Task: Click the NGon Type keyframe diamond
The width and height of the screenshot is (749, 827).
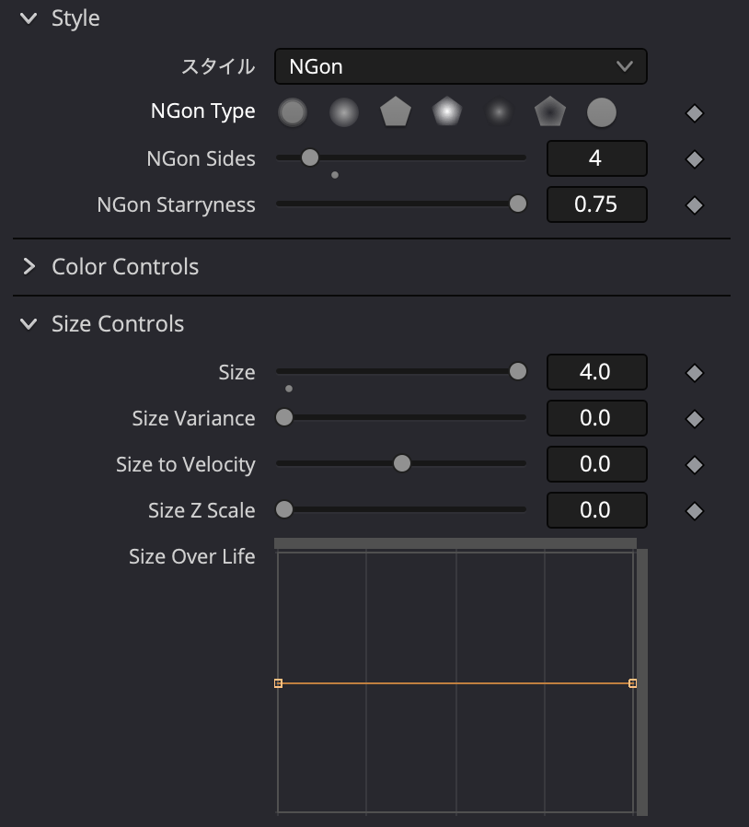Action: tap(695, 113)
